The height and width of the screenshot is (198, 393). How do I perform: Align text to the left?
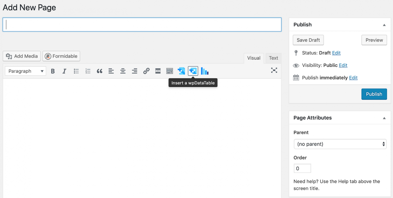111,71
